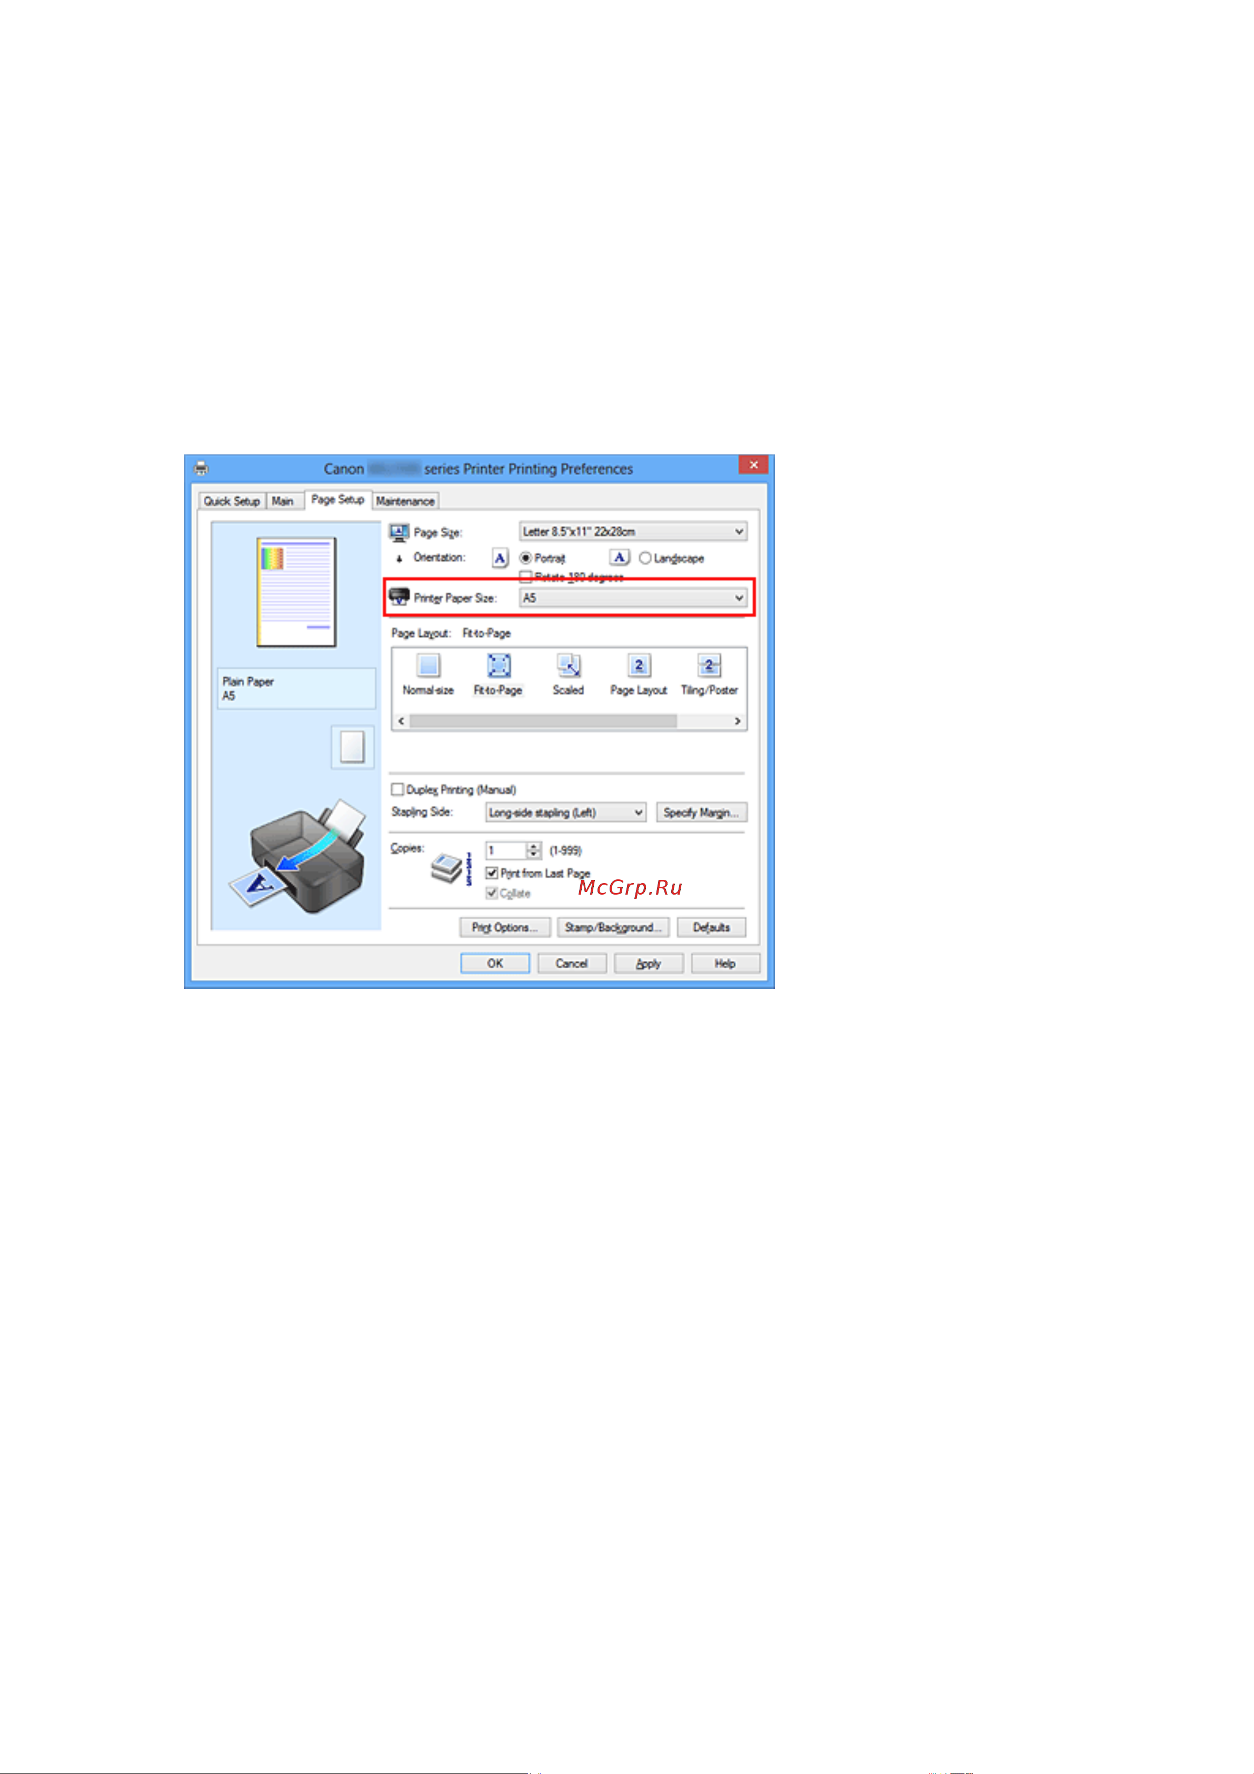Screen dimensions: 1254x1774
Task: Click the Specify Margin button
Action: pyautogui.click(x=702, y=813)
